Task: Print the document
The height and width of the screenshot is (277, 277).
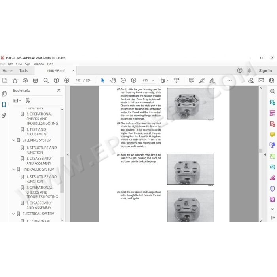Action: point(36,80)
